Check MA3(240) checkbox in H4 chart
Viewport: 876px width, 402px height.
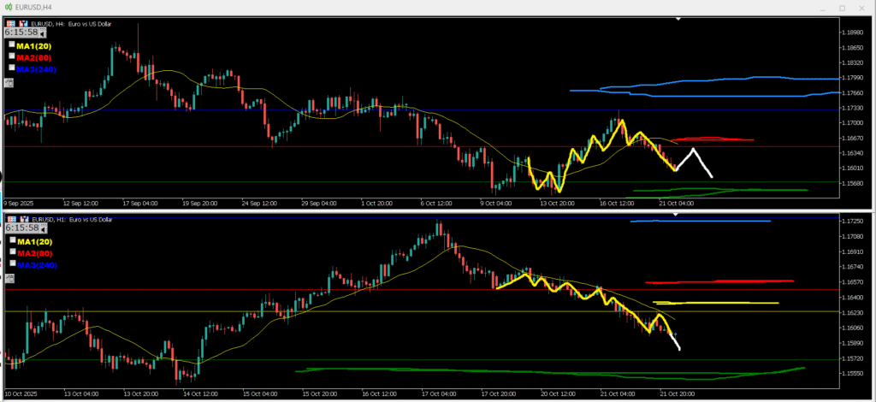click(12, 67)
